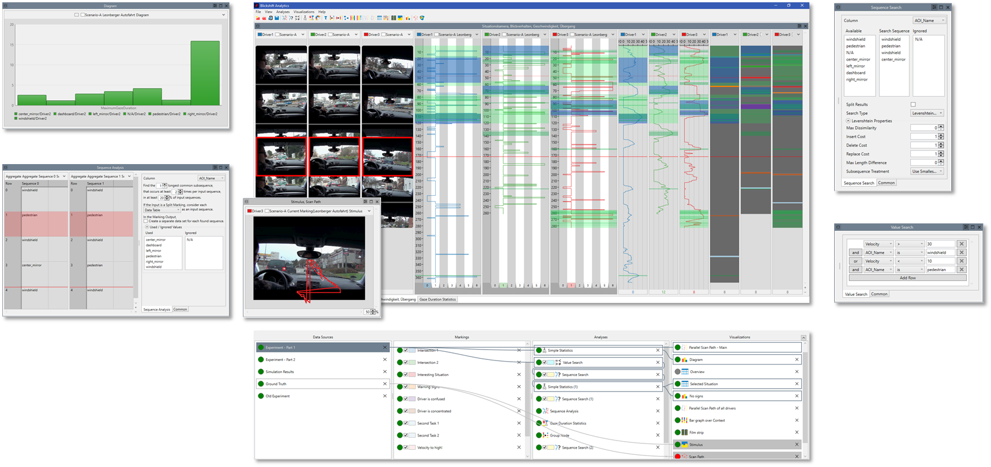Click the Bar graph over Context icon

click(684, 420)
